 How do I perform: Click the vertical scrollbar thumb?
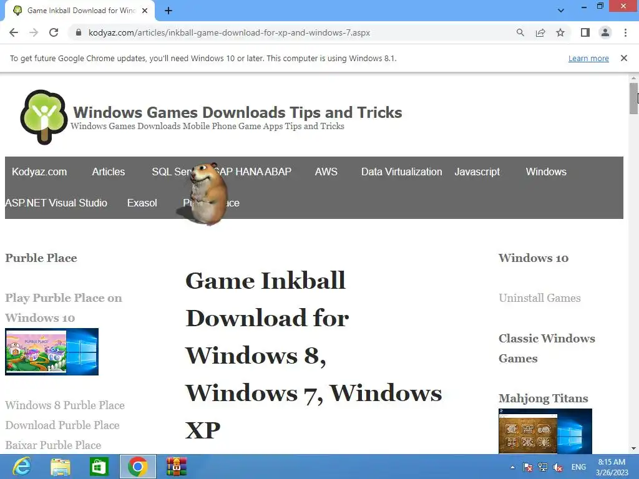[x=633, y=98]
